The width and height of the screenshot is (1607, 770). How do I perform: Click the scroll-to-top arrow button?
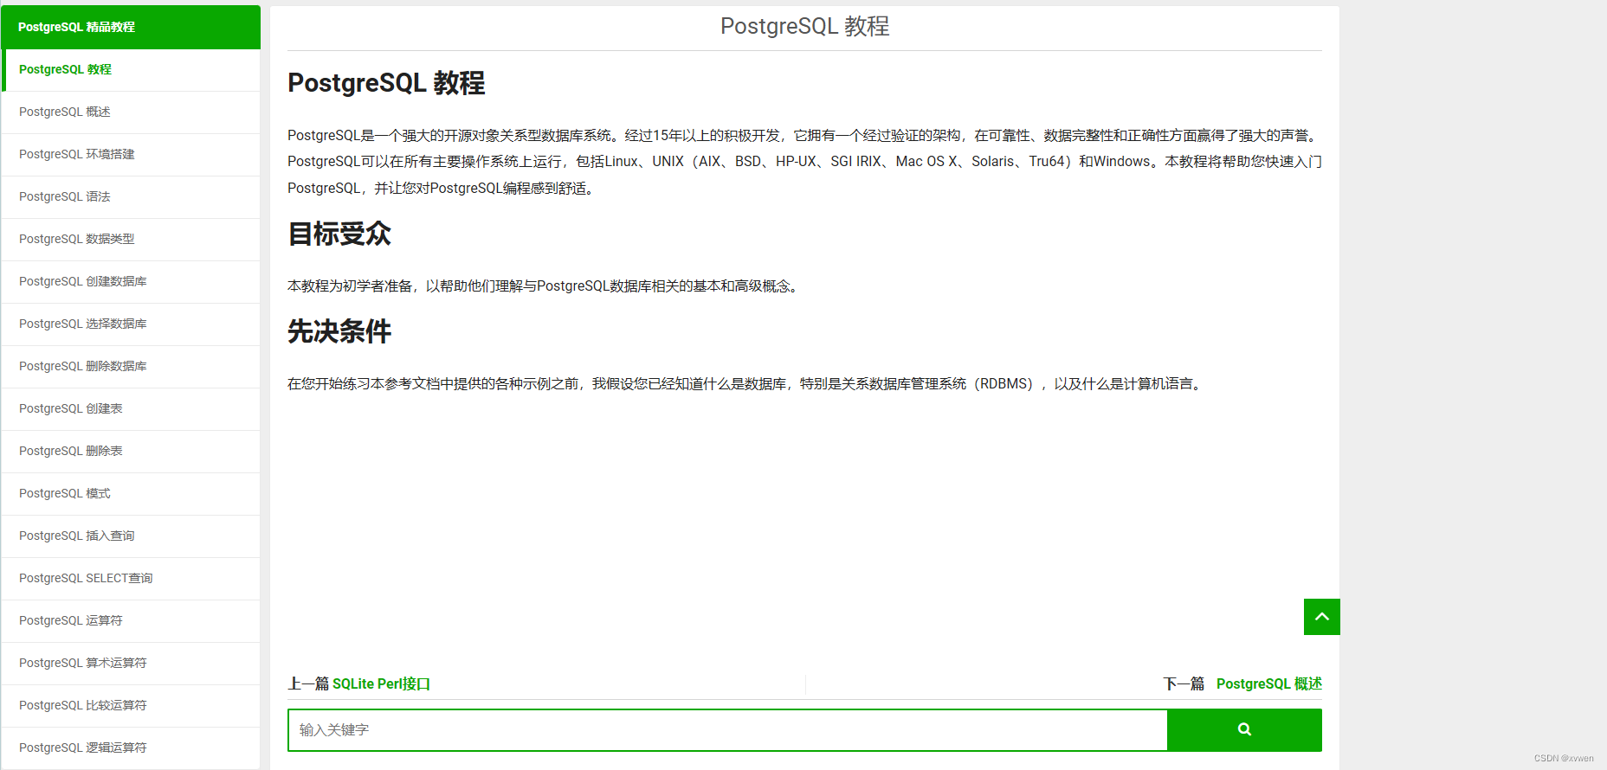[1321, 617]
